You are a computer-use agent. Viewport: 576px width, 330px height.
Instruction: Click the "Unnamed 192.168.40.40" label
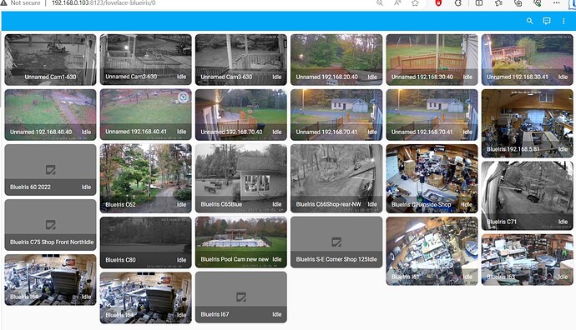pos(41,132)
